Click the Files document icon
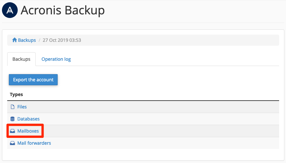Screen dimensions: 286x163 [x=13, y=107]
